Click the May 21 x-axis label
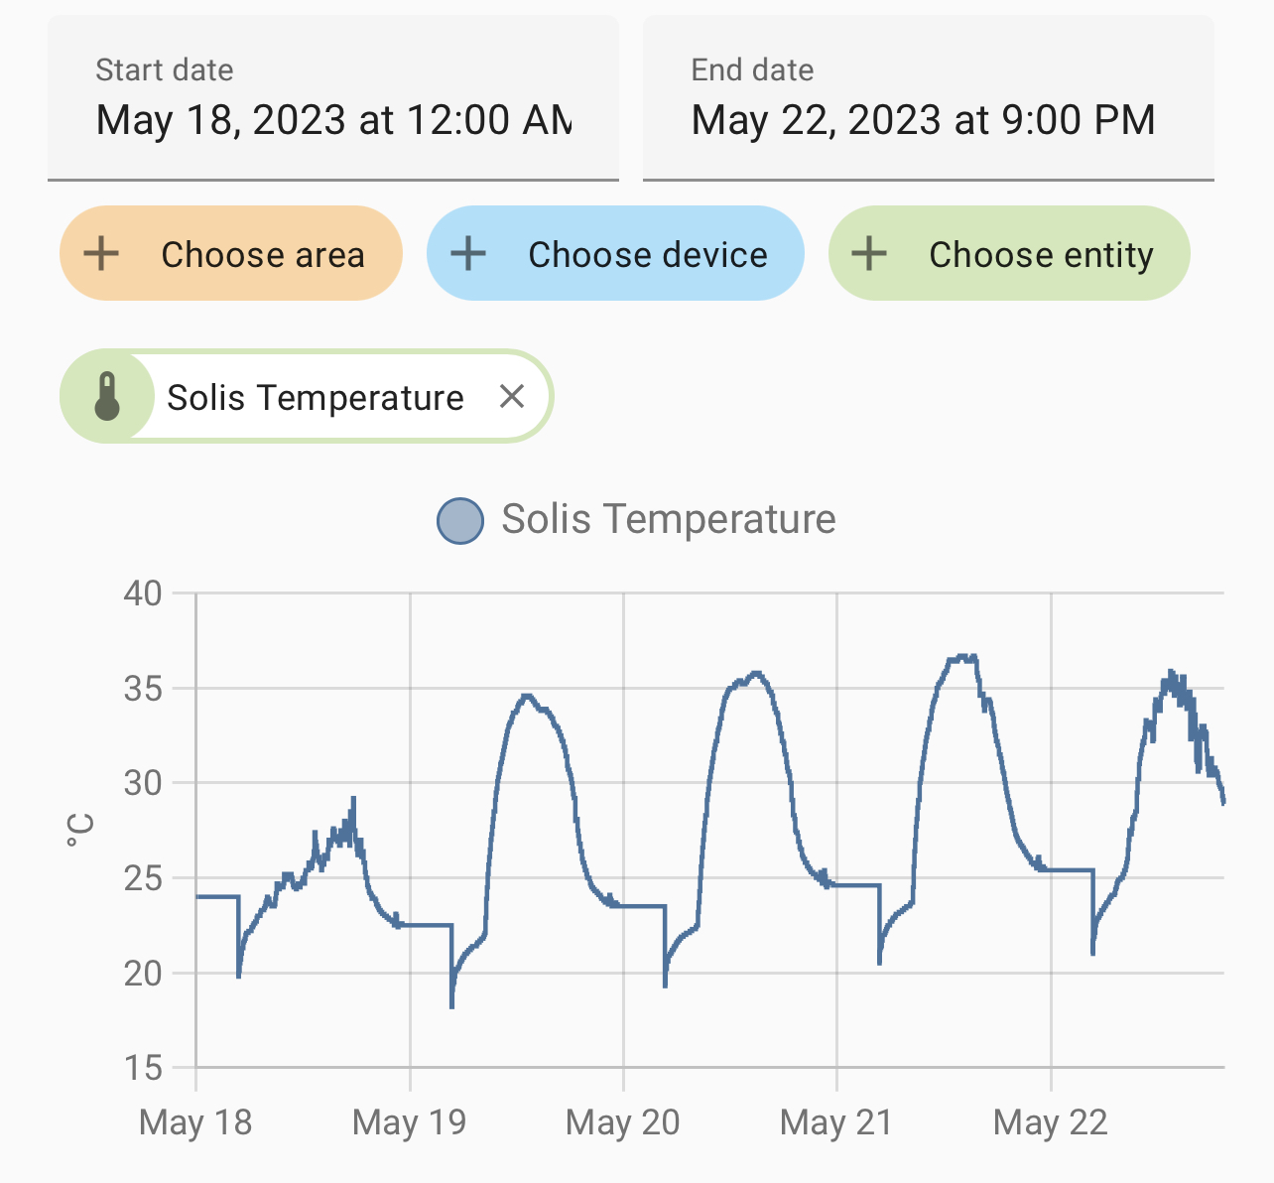This screenshot has height=1183, width=1274. 836,1122
